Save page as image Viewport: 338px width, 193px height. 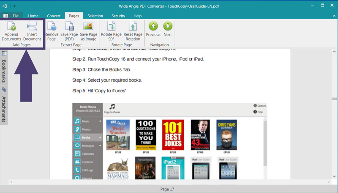(x=88, y=31)
